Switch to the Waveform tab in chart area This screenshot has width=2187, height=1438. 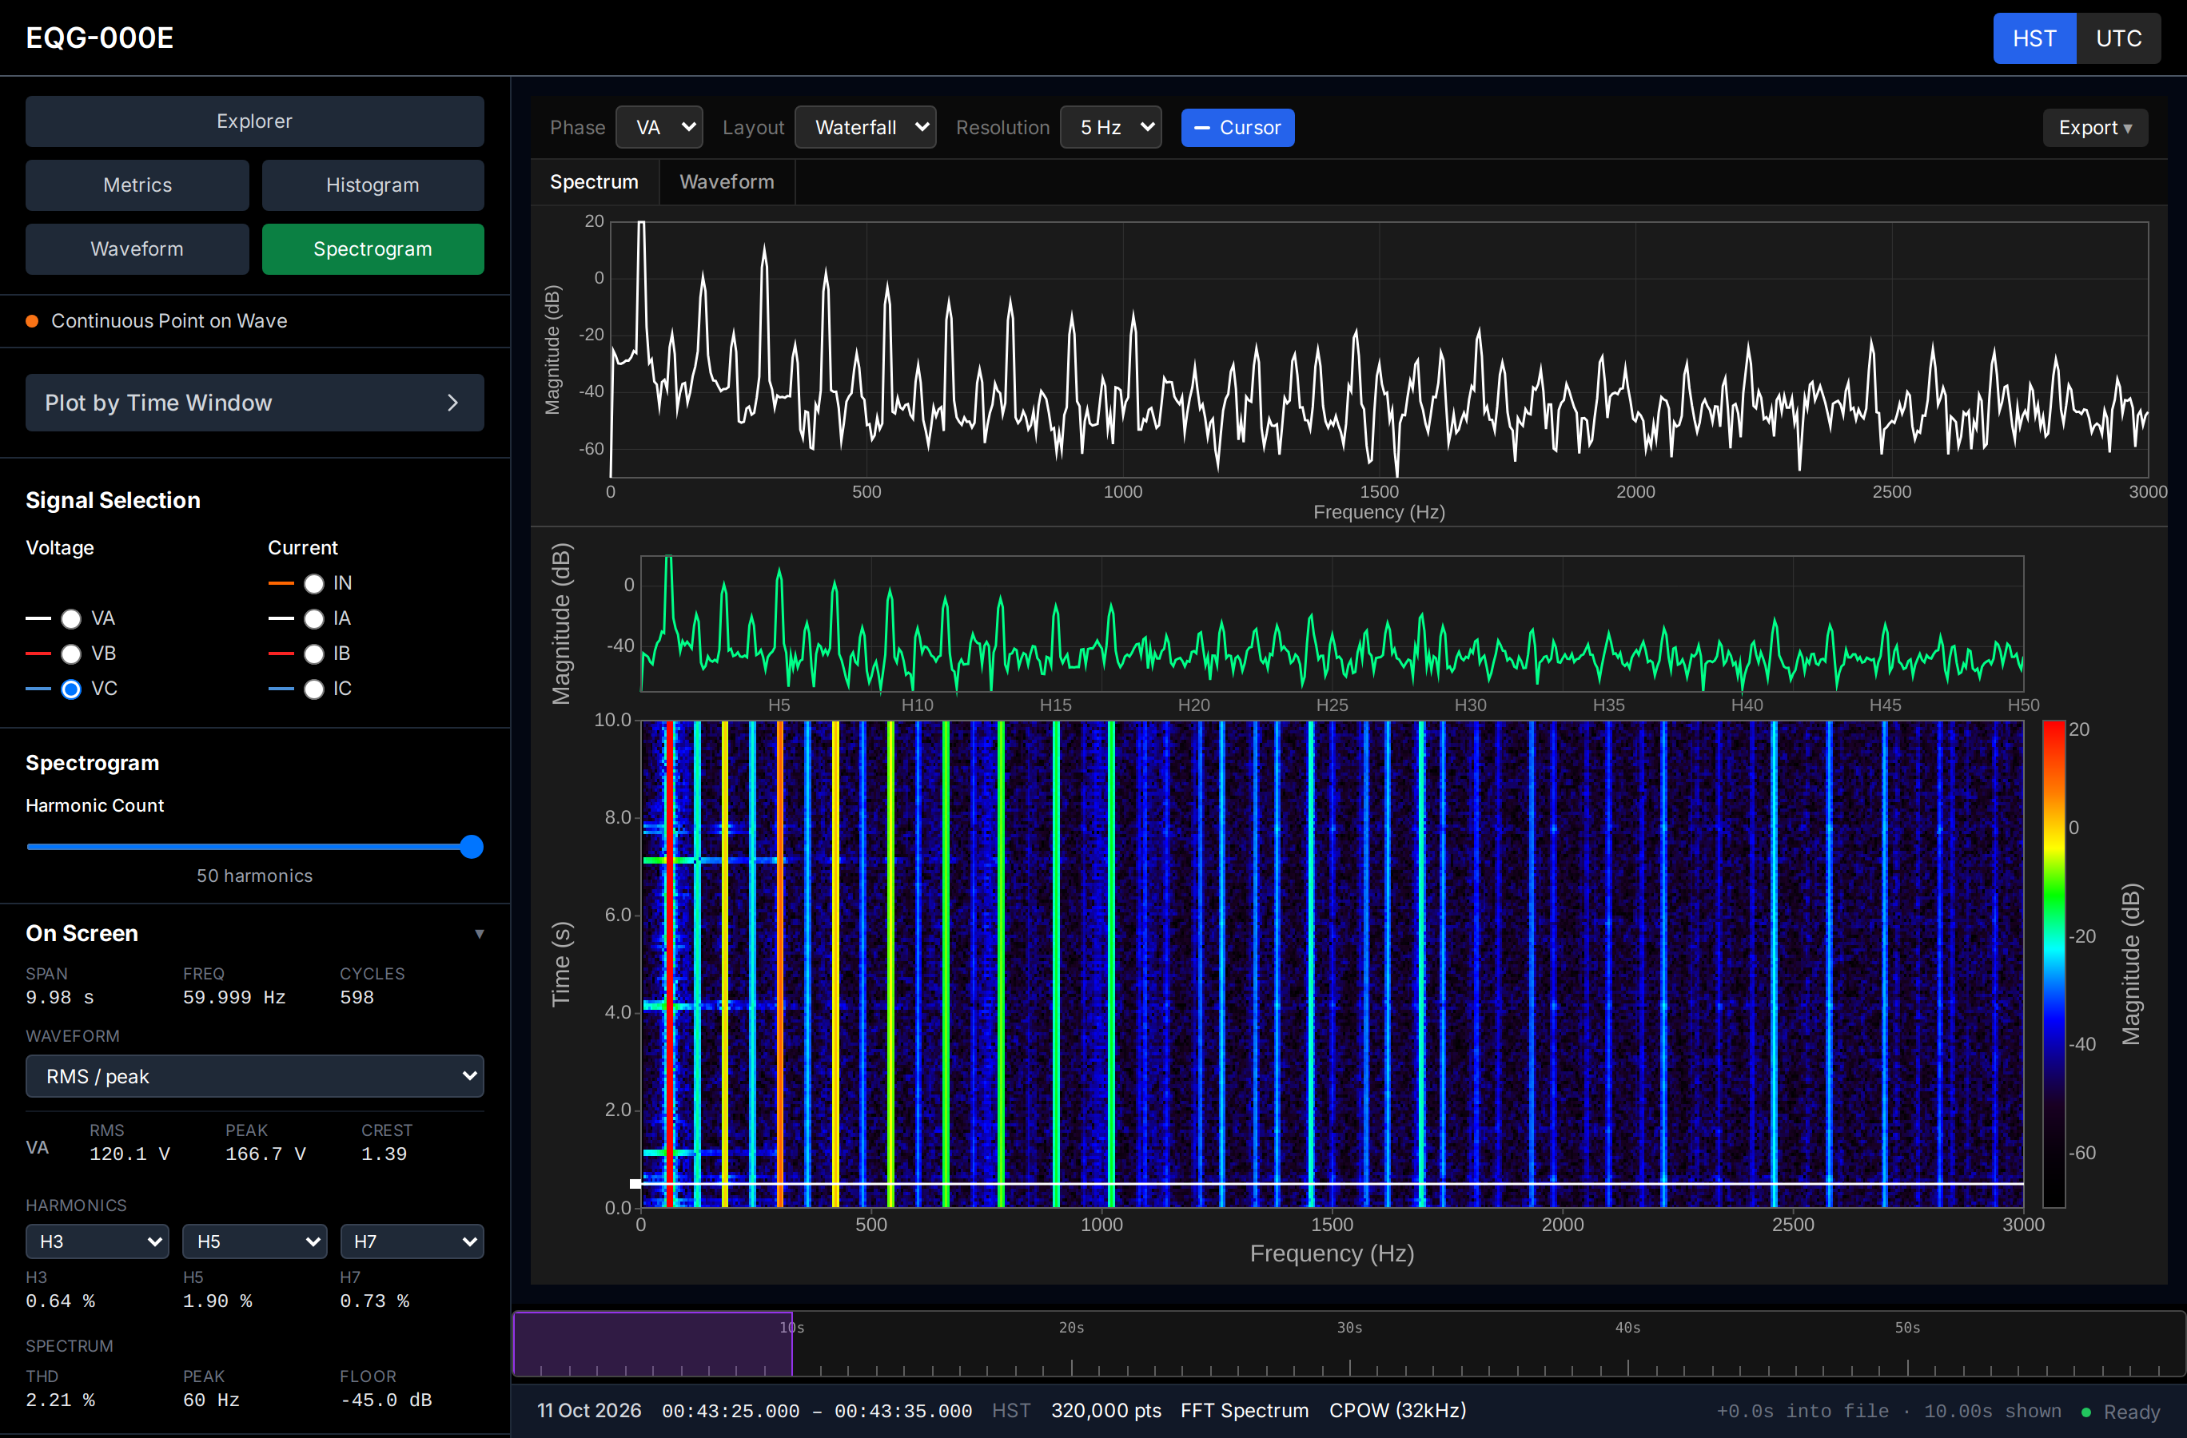(726, 182)
